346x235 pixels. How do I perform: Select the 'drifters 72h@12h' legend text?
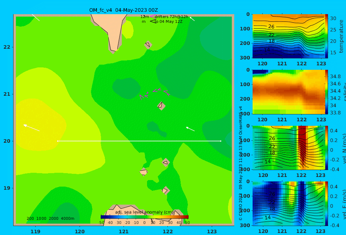click(172, 17)
